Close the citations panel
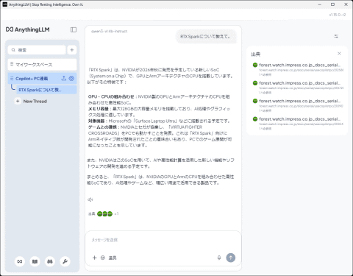Viewport: 353px width, 276px height. (x=339, y=54)
